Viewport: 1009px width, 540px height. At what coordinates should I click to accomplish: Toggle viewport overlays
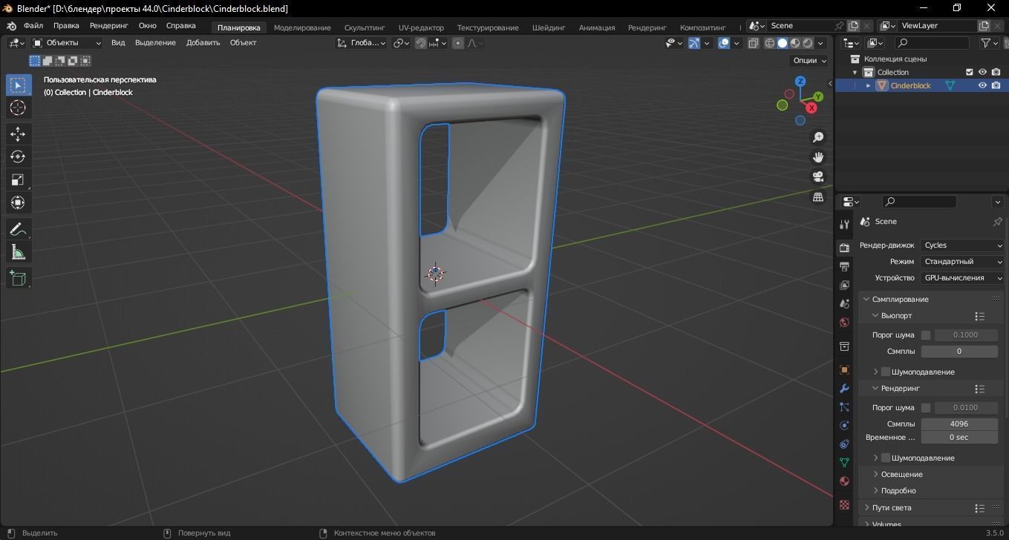pyautogui.click(x=724, y=43)
